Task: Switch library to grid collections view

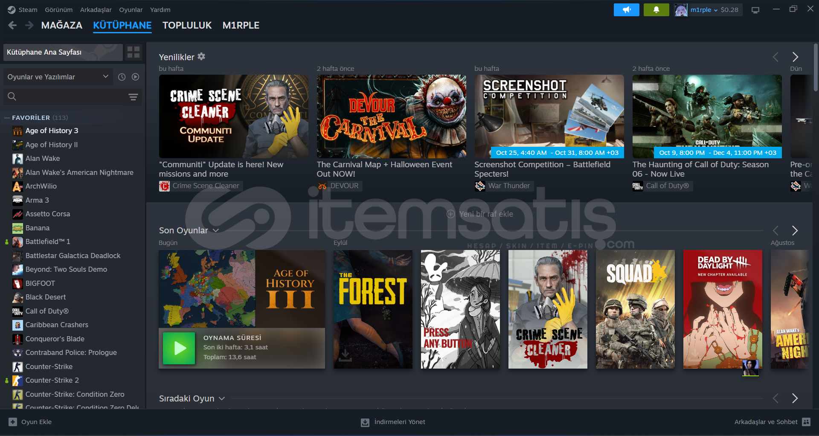Action: pyautogui.click(x=134, y=52)
